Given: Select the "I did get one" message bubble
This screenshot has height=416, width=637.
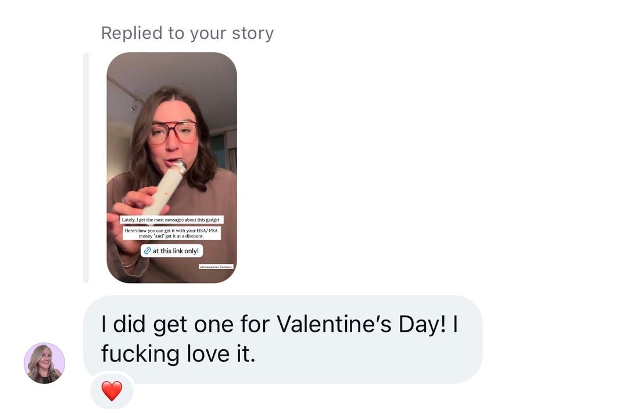Looking at the screenshot, I should click(282, 339).
